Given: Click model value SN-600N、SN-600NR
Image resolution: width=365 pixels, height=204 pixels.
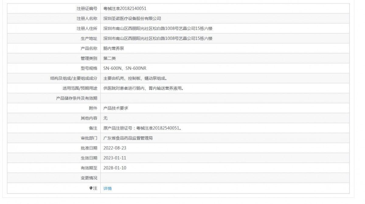Looking at the screenshot, I should 125,68.
